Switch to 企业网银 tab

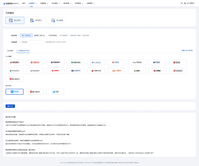(10, 51)
